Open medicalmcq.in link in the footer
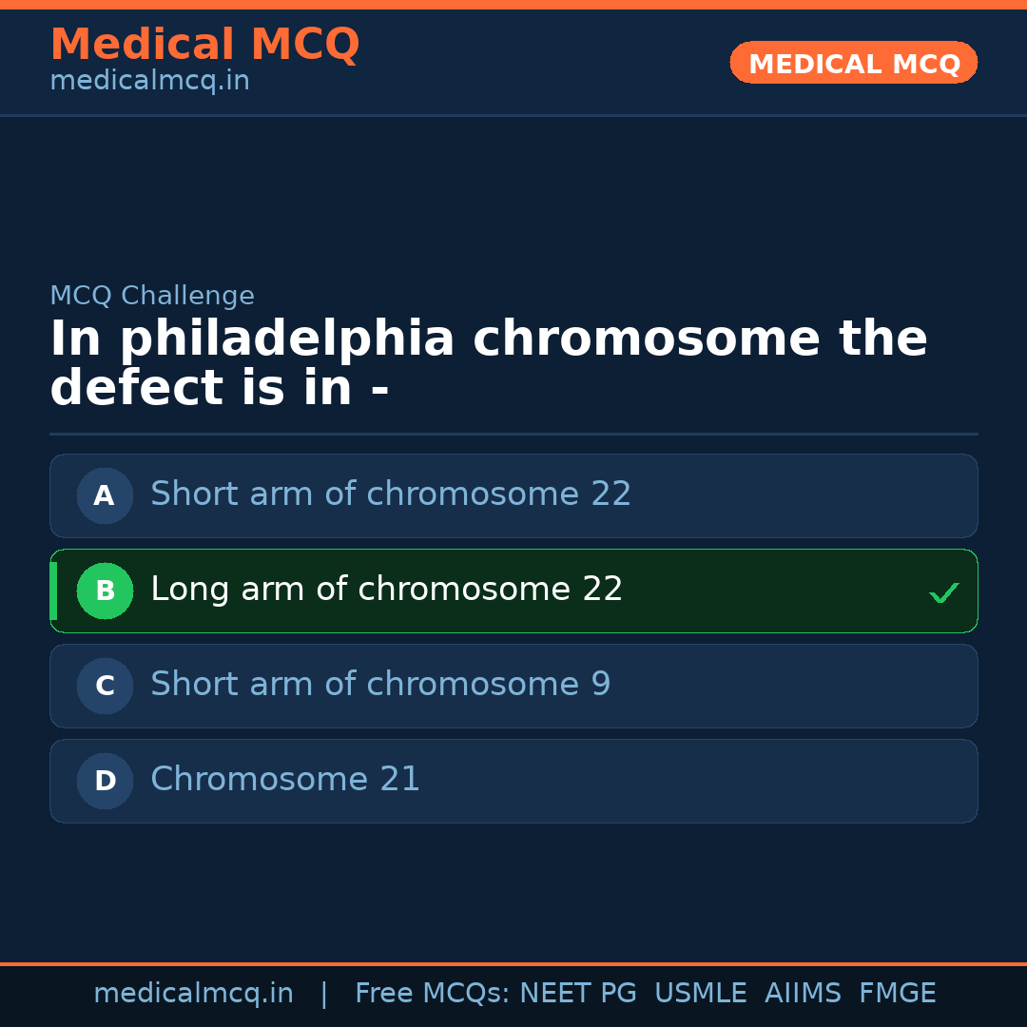Image resolution: width=1027 pixels, height=1027 pixels. [193, 994]
